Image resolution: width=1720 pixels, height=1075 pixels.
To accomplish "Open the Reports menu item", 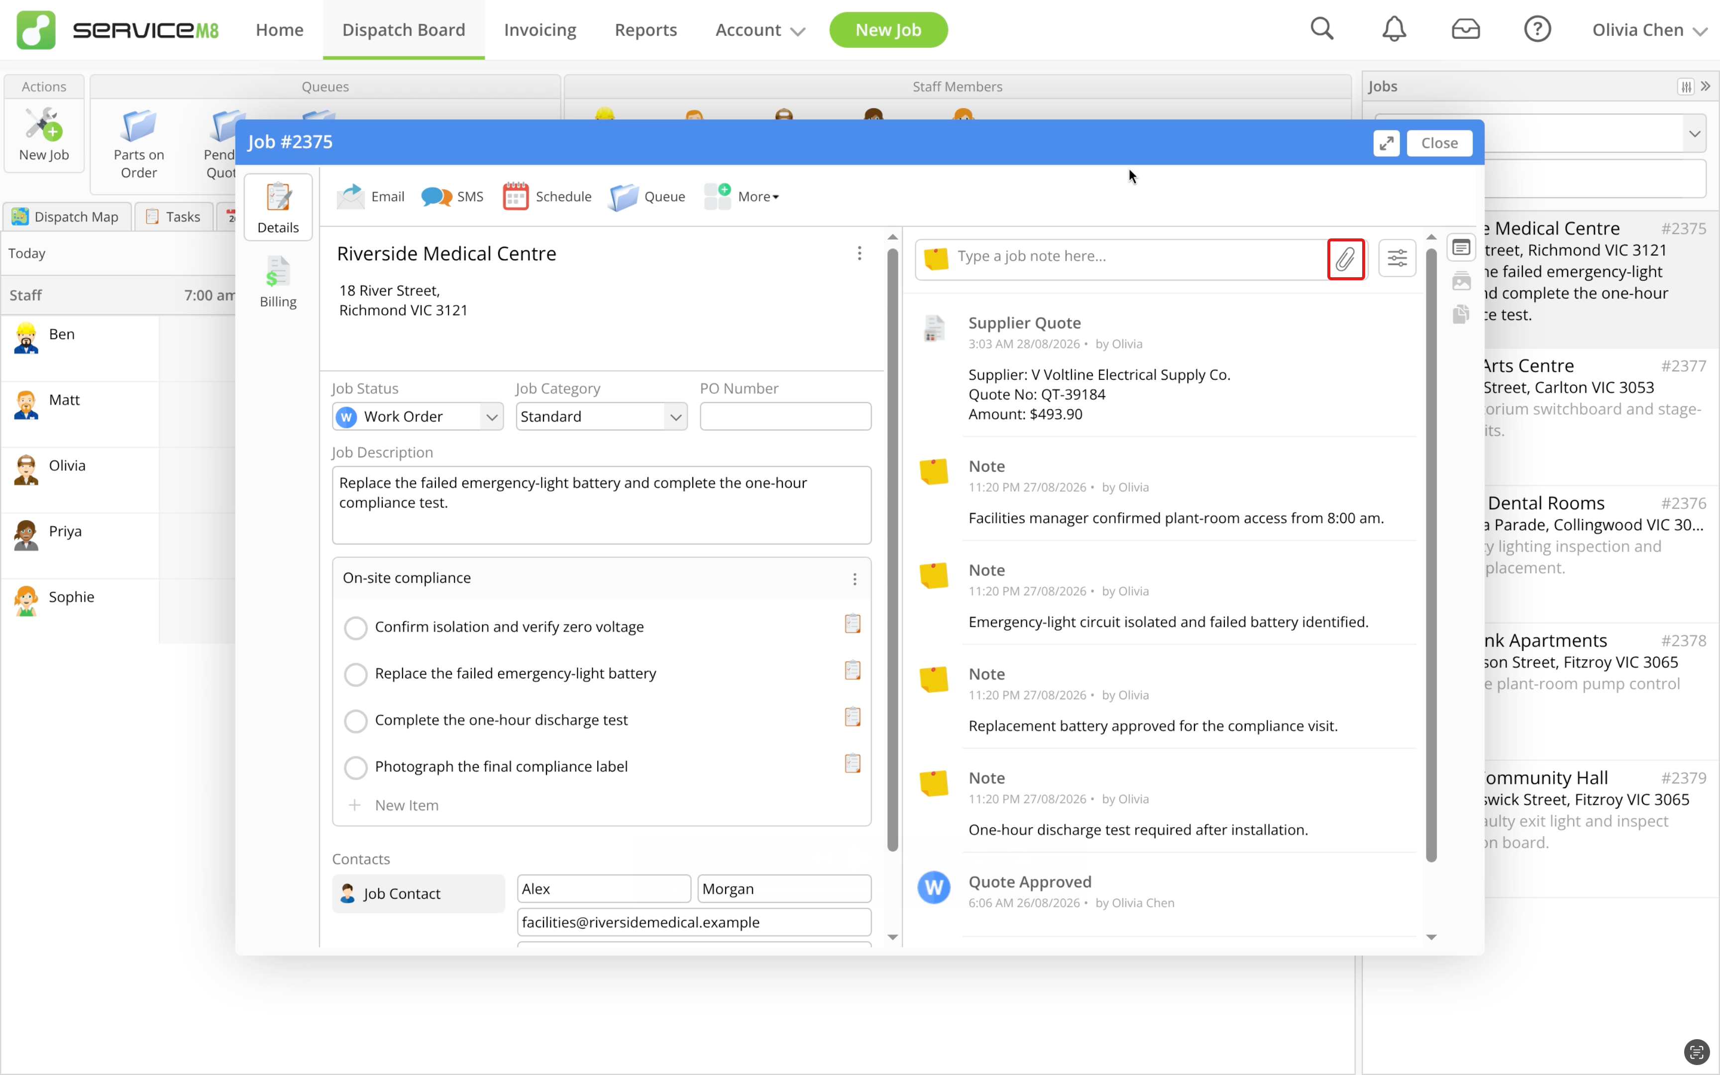I will coord(645,30).
